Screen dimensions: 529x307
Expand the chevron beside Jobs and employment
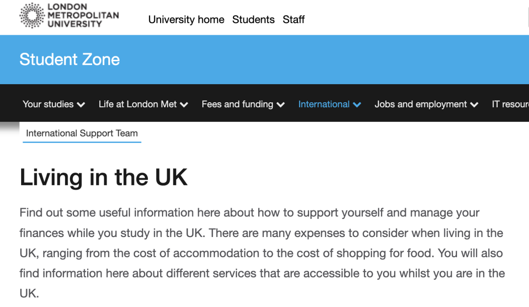[x=474, y=105]
